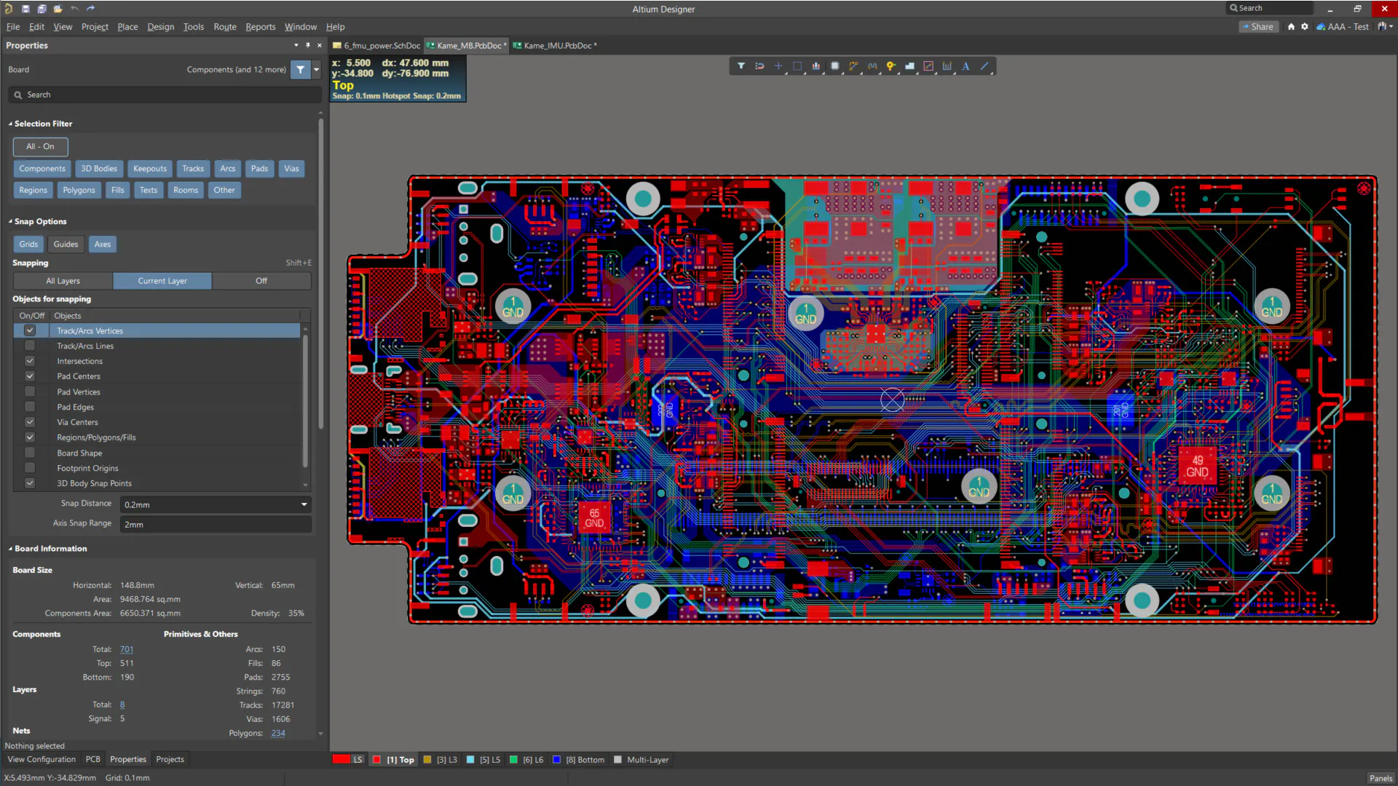This screenshot has width=1398, height=786.
Task: Toggle the 3D Bodies selection filter
Action: (99, 169)
